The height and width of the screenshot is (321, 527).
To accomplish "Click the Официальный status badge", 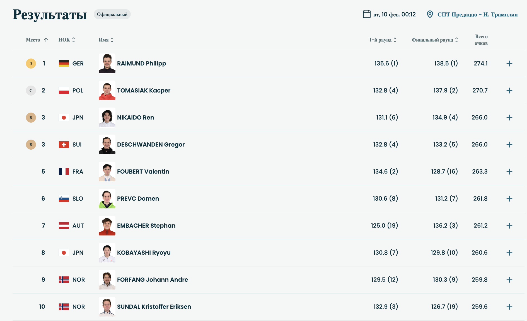I will 112,14.
